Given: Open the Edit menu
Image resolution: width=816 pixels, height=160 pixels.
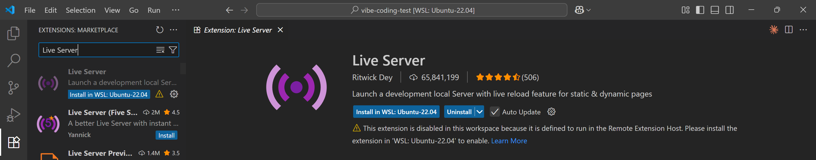Looking at the screenshot, I should pos(50,10).
